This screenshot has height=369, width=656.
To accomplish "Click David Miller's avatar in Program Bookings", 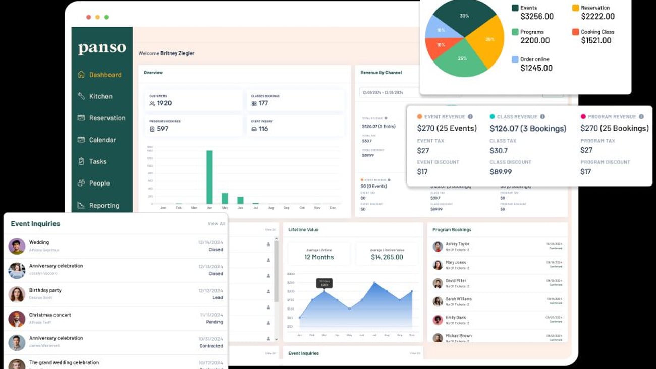I will (438, 283).
